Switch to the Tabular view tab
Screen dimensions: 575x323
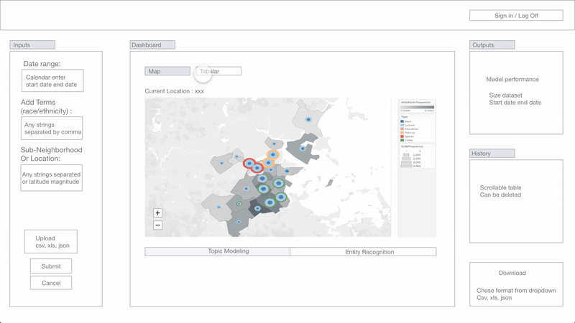click(x=218, y=71)
